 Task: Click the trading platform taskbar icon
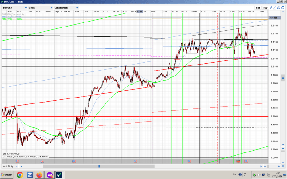click(x=59, y=175)
